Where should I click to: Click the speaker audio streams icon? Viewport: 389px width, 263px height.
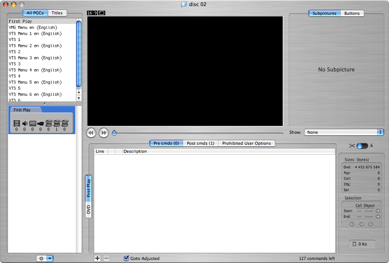pos(25,124)
